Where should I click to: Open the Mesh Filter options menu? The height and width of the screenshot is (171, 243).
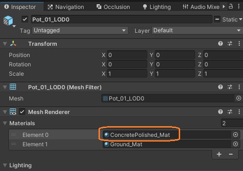click(239, 87)
